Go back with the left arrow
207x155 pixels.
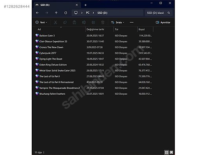click(x=37, y=13)
